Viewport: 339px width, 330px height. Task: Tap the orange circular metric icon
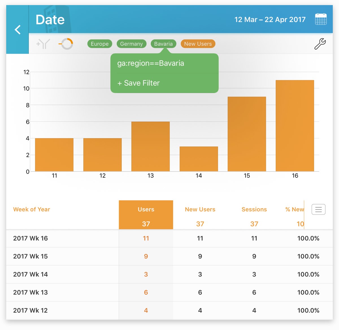pyautogui.click(x=67, y=44)
